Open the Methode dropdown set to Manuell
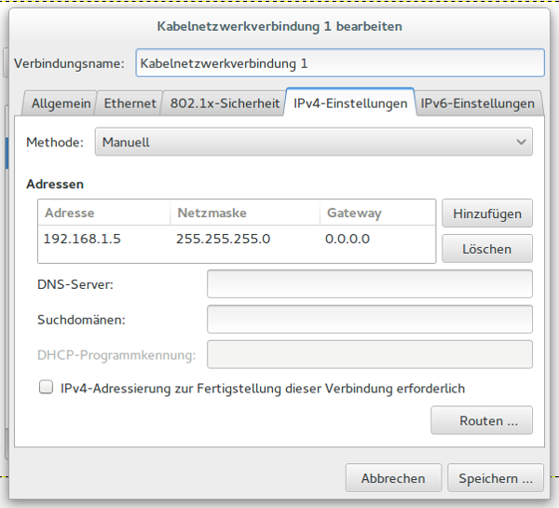The width and height of the screenshot is (559, 508). [x=313, y=143]
